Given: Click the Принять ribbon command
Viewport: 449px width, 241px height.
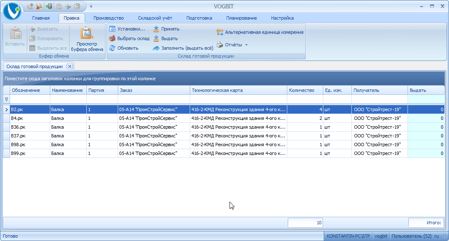Looking at the screenshot, I should click(x=166, y=29).
